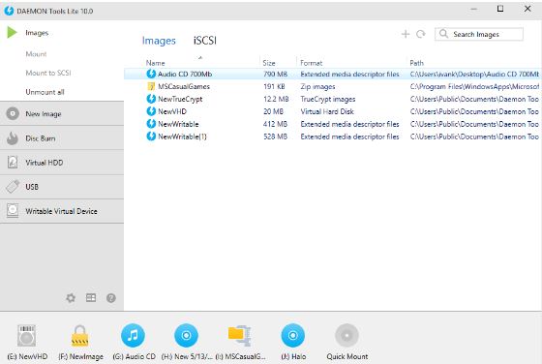This screenshot has width=542, height=364.
Task: Open the Disc Burn section
Action: [x=62, y=137]
